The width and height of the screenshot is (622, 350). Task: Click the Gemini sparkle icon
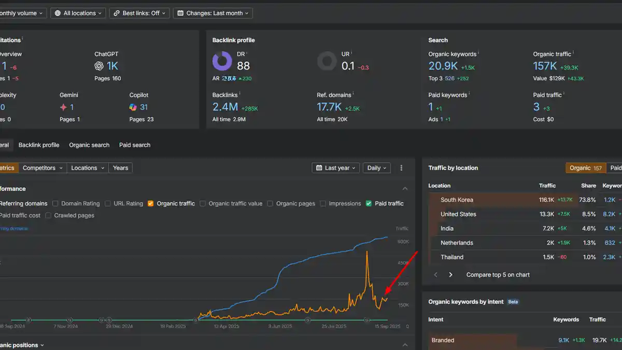click(63, 107)
